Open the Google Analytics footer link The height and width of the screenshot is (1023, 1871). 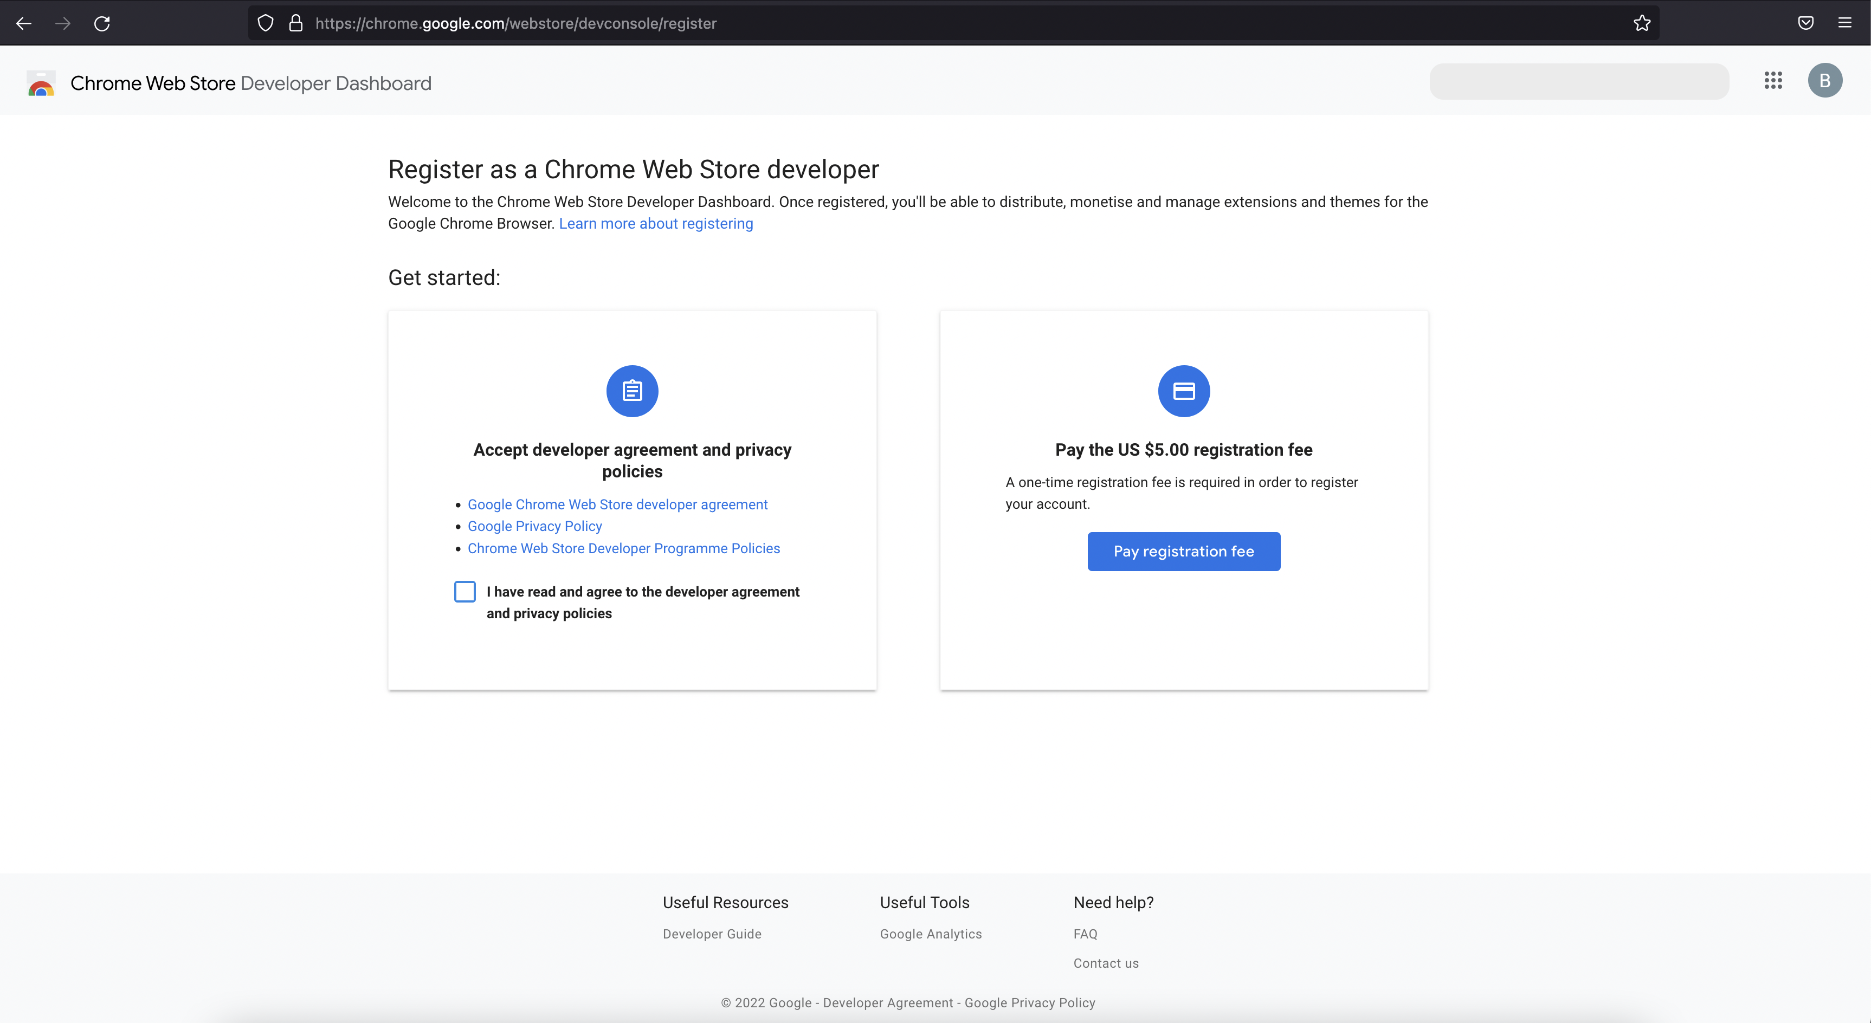931,935
